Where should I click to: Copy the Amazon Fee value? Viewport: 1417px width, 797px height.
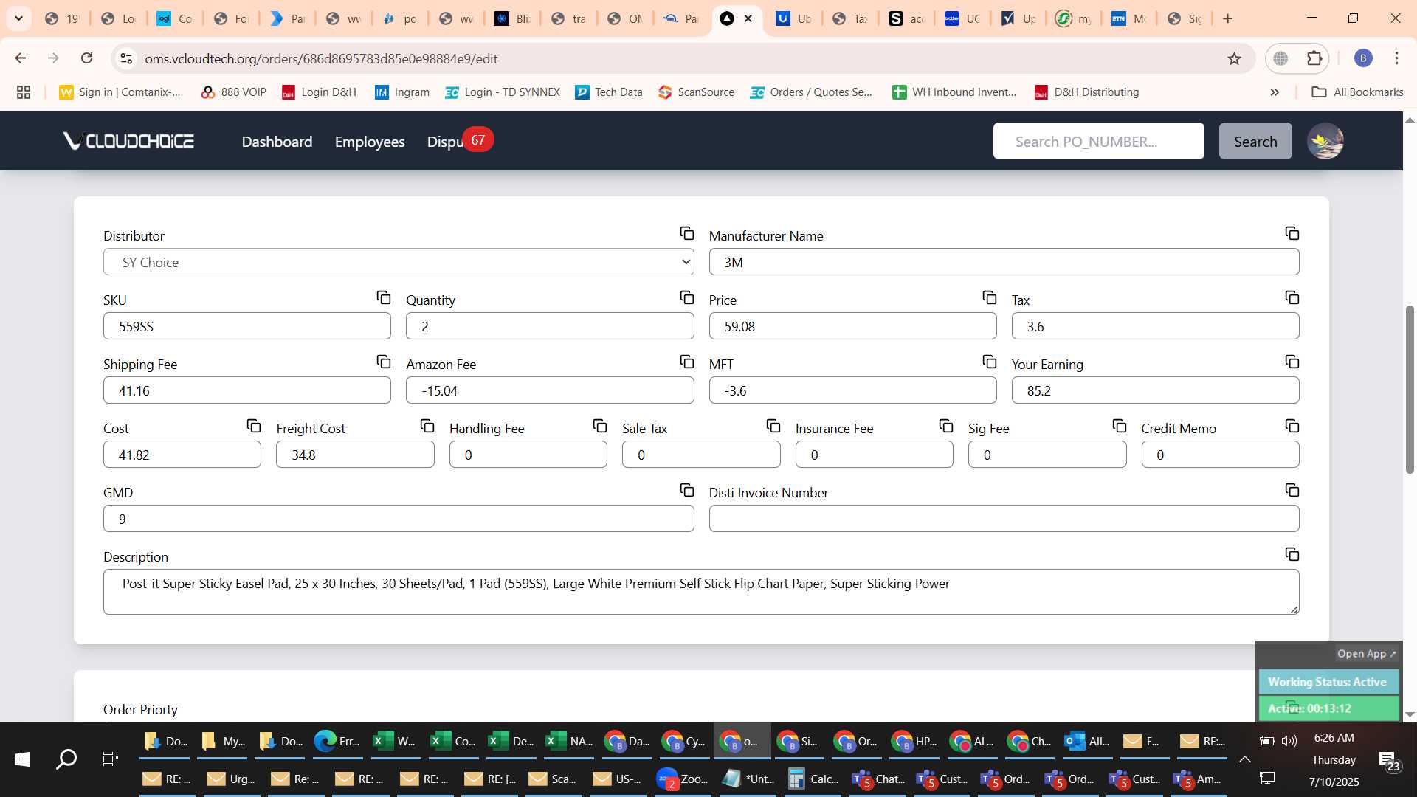click(x=686, y=362)
